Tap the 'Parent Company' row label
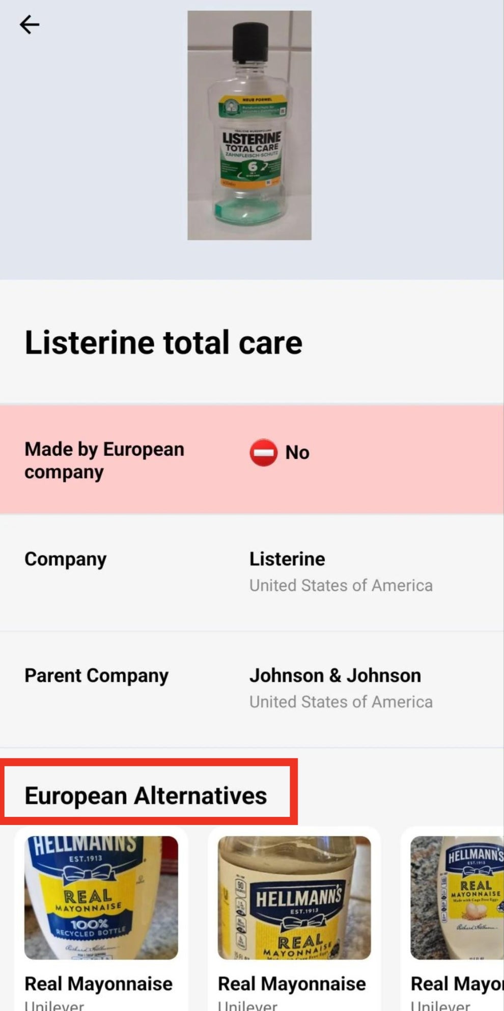 (96, 675)
